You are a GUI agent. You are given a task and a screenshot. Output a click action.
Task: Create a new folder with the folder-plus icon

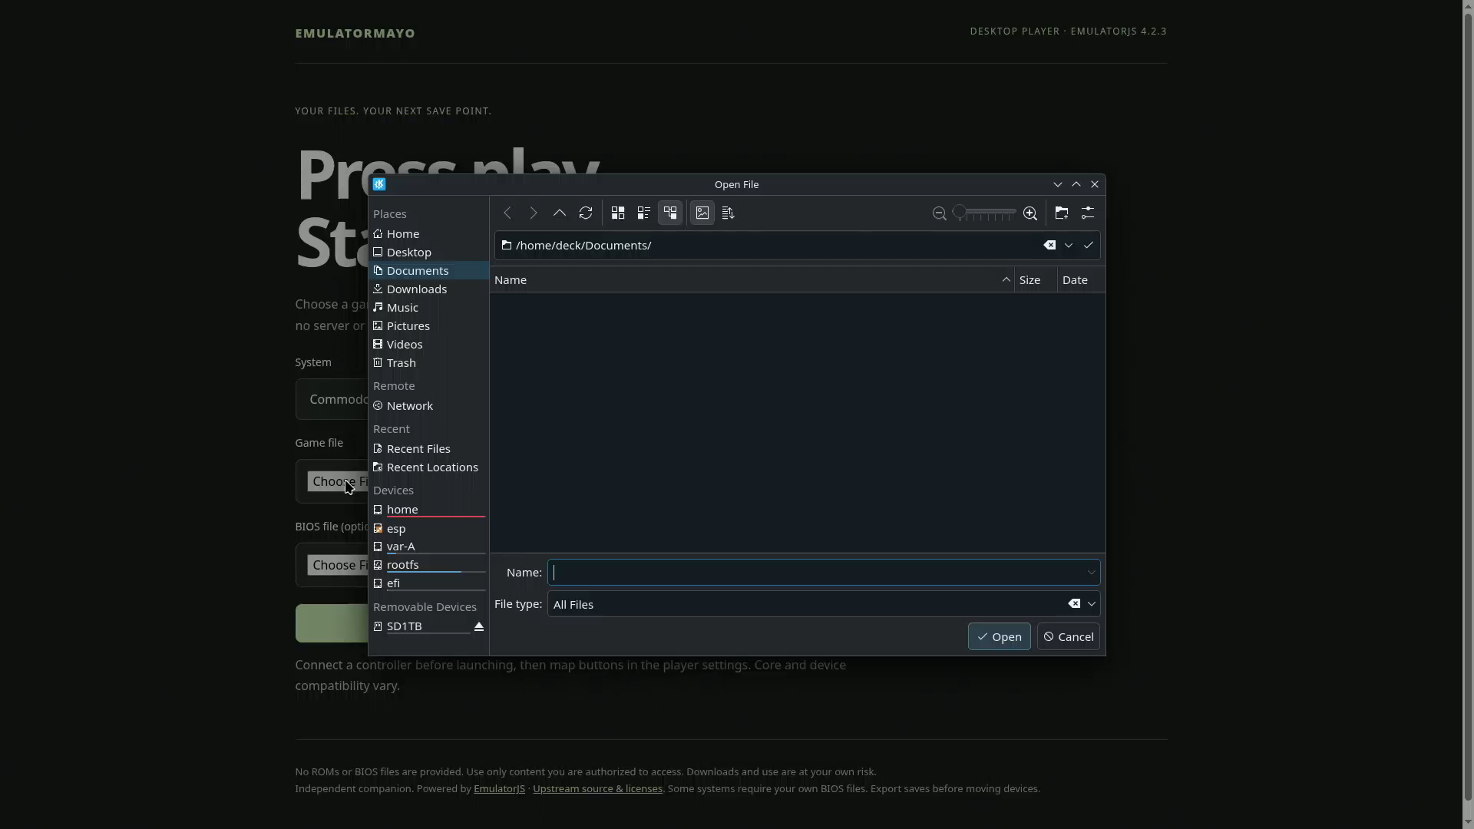tap(1062, 213)
